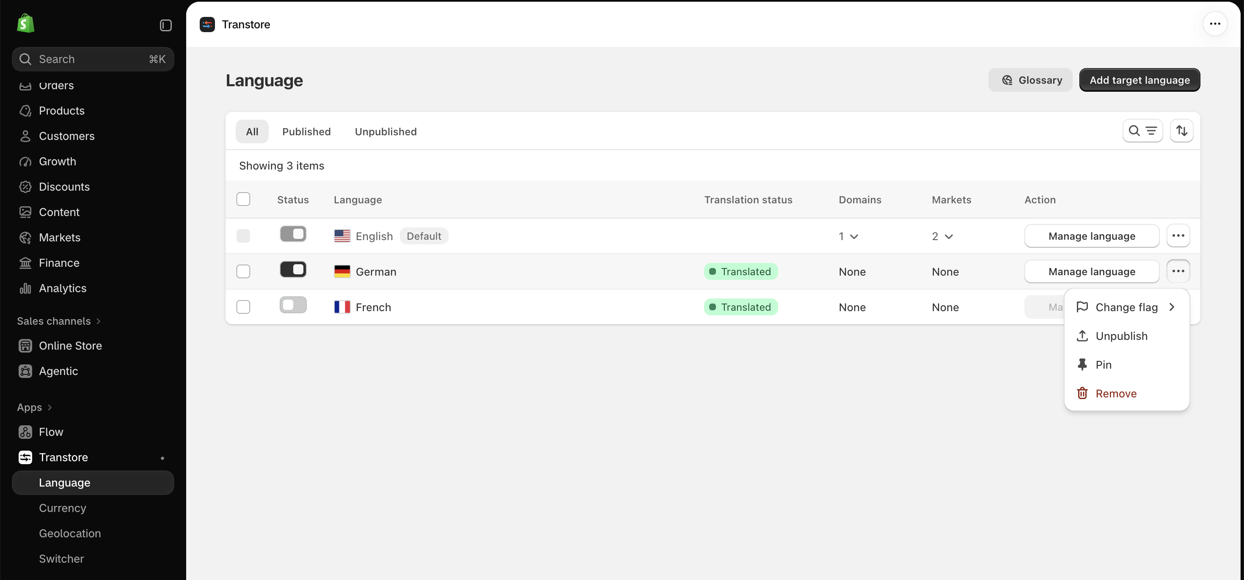Open more actions for English row

tap(1178, 236)
